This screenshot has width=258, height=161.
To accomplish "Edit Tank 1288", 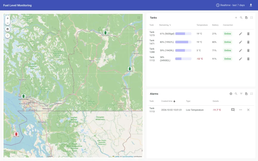I will point(240,50).
